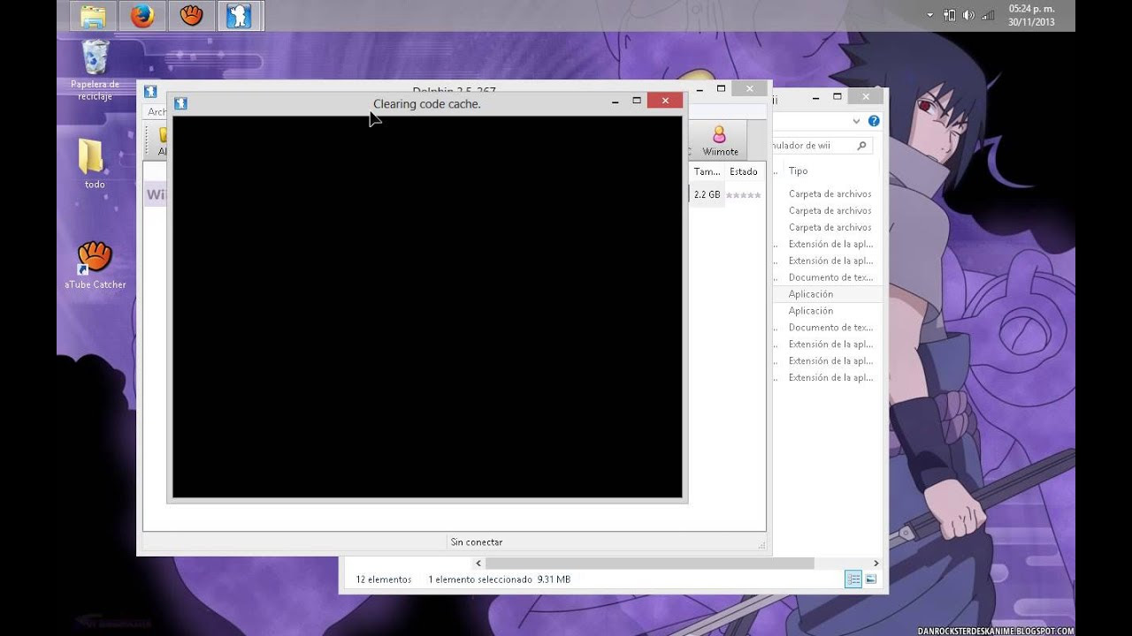Screen dimensions: 1132x636
Task: Sort Dolphin game list by Tam... column
Action: (x=707, y=171)
